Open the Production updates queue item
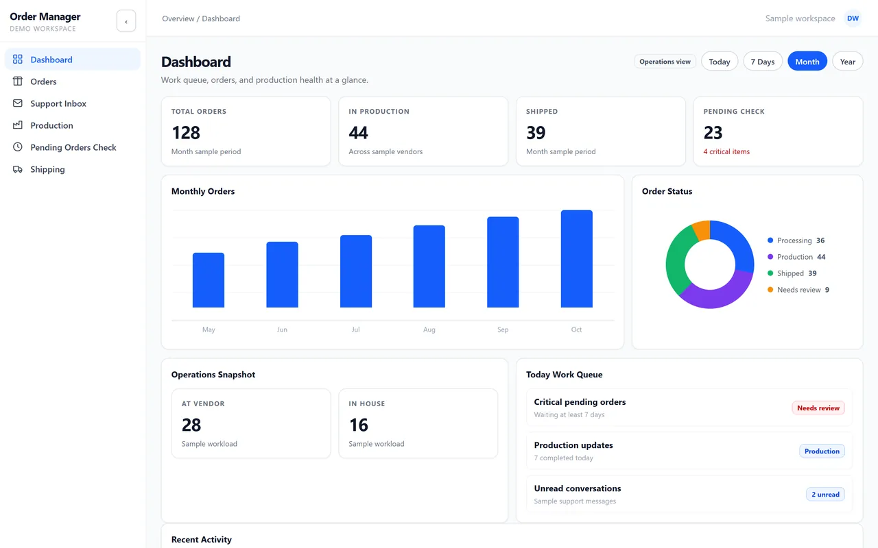This screenshot has height=548, width=878. (x=689, y=451)
